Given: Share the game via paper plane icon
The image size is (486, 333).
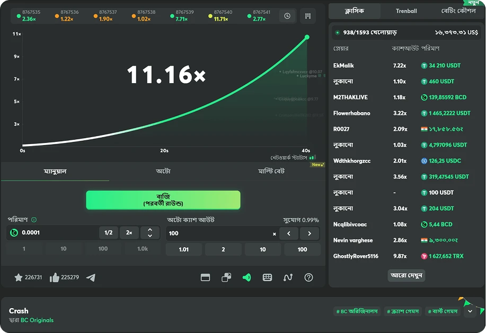Looking at the screenshot, I should coord(91,277).
